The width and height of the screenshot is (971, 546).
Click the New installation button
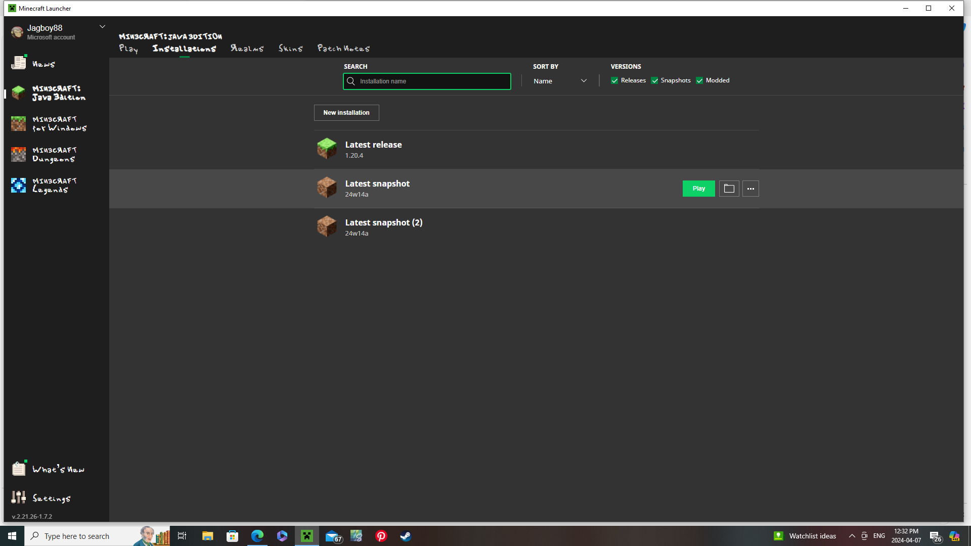coord(346,113)
